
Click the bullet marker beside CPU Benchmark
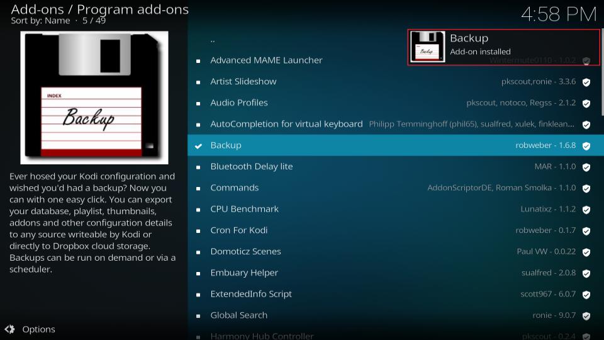198,210
